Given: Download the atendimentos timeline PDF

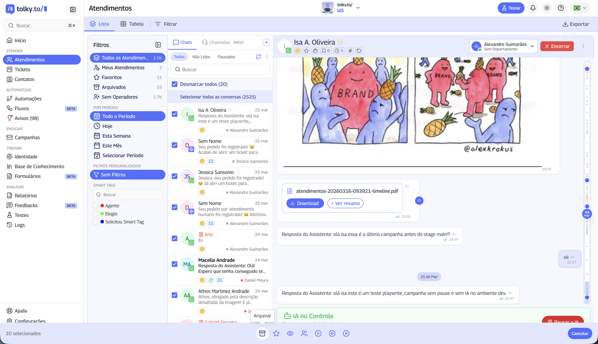Looking at the screenshot, I should coord(305,203).
